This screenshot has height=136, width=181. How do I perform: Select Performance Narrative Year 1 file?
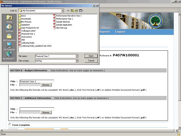tap(67, 16)
